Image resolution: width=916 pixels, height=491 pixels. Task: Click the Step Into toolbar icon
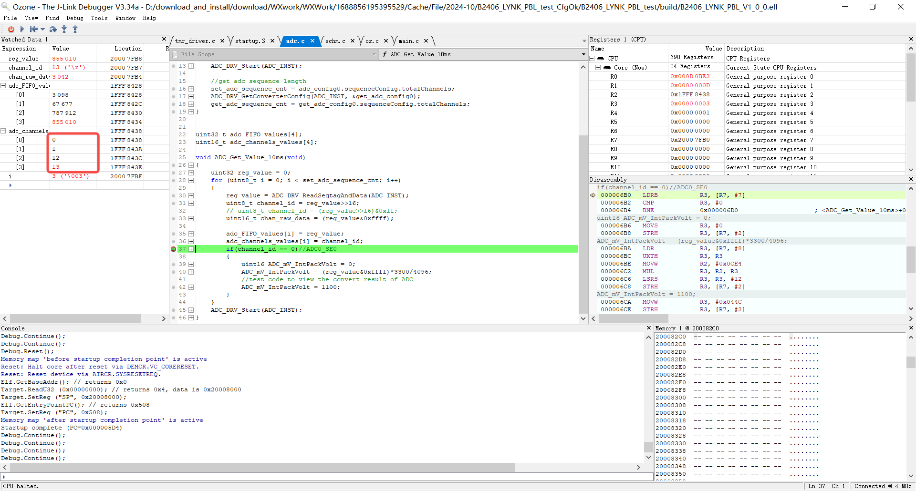[x=64, y=29]
